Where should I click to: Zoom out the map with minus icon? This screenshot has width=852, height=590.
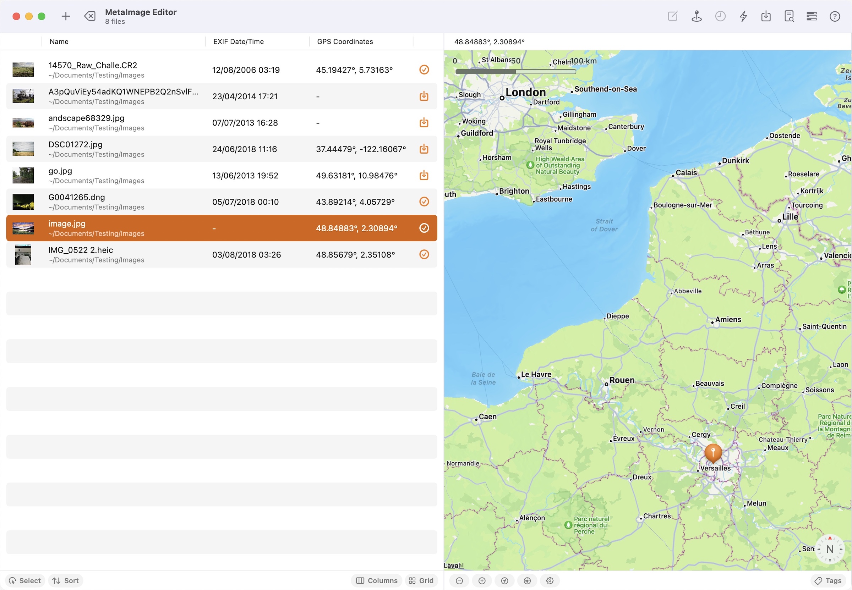coord(459,580)
